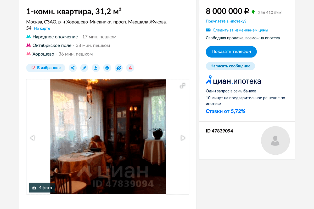The image size is (314, 209).
Task: Click the share icon below the address
Action: pos(73,68)
